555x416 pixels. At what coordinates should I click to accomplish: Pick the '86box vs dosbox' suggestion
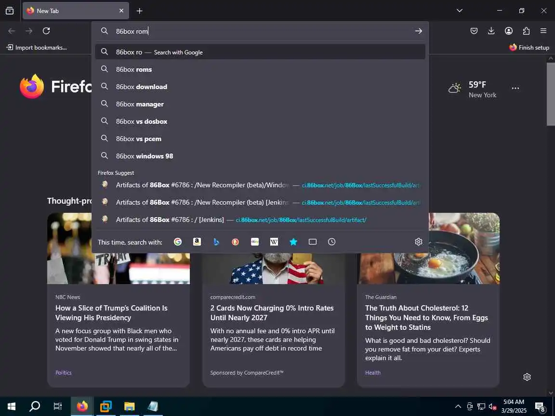coord(260,121)
